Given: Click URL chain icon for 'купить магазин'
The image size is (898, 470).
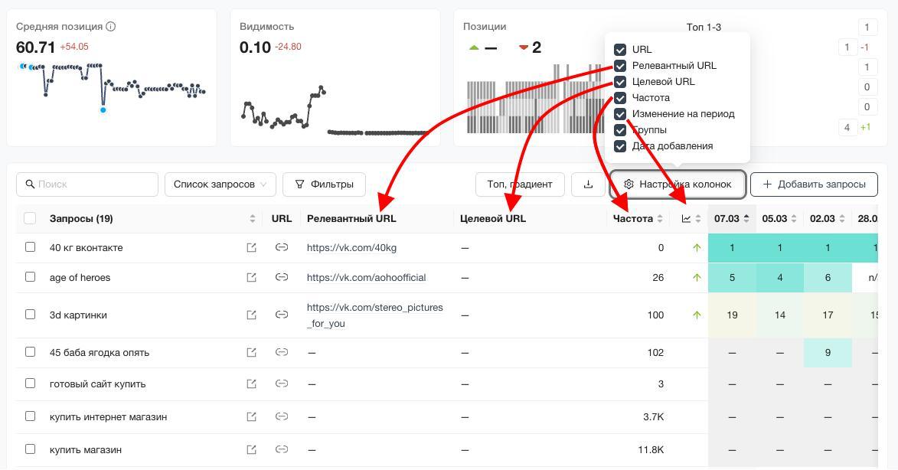Looking at the screenshot, I should tap(282, 449).
